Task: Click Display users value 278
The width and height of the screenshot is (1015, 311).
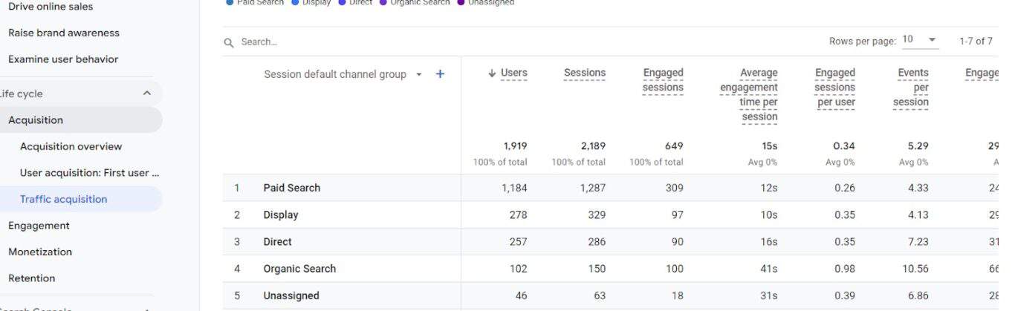Action: coord(518,215)
